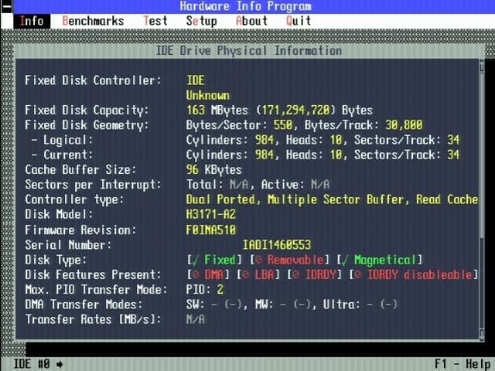
Task: Click the Magnetical disk type indicator
Action: 380,260
